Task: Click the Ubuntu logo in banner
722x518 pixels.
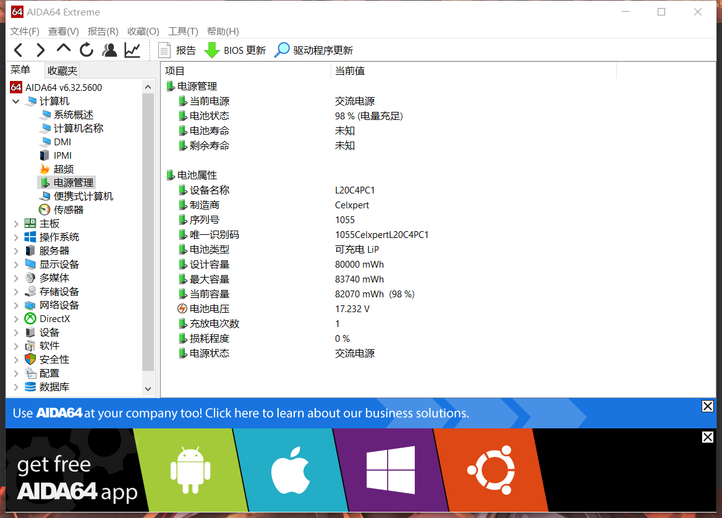Action: (491, 470)
